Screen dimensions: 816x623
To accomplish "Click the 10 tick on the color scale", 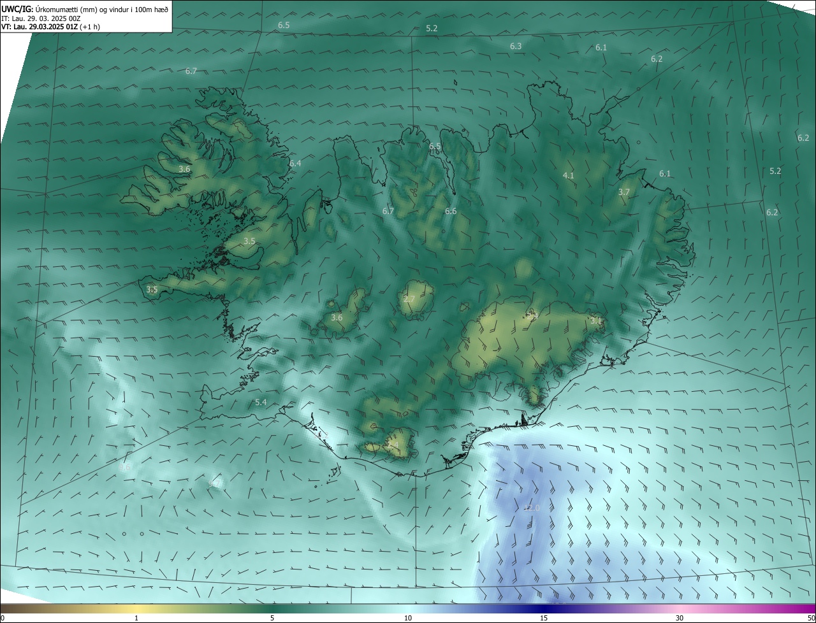I will coord(408,618).
